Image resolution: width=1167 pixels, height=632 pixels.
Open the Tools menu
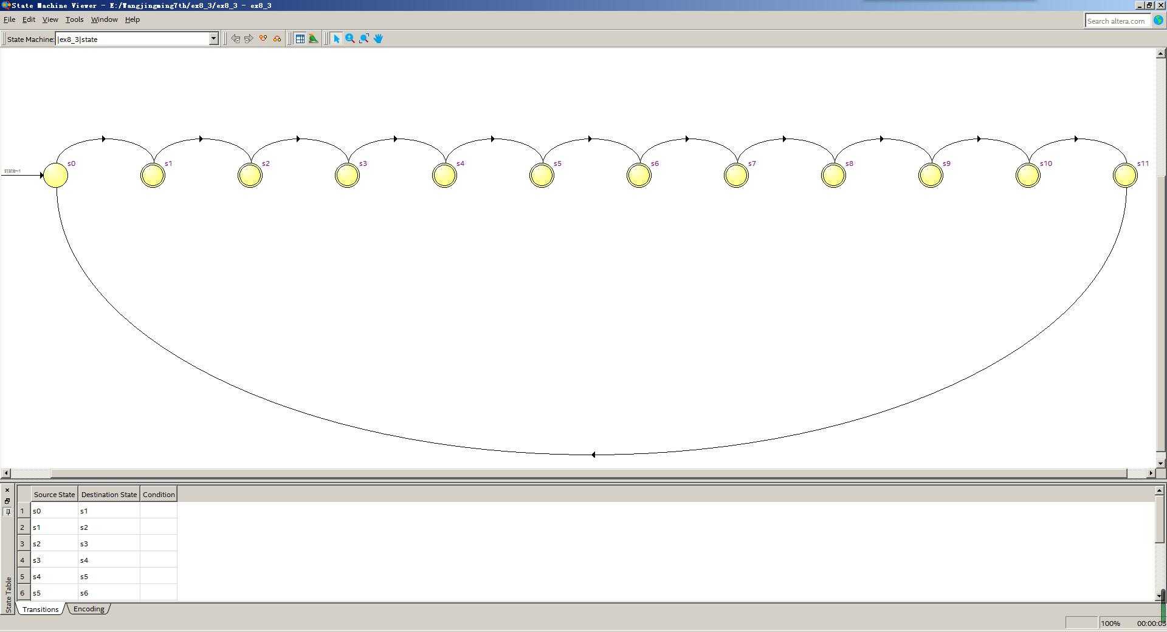click(x=74, y=19)
